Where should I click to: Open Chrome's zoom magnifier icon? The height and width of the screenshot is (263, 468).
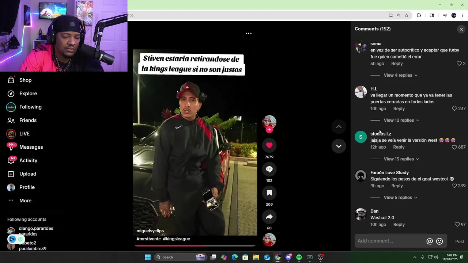click(x=399, y=15)
